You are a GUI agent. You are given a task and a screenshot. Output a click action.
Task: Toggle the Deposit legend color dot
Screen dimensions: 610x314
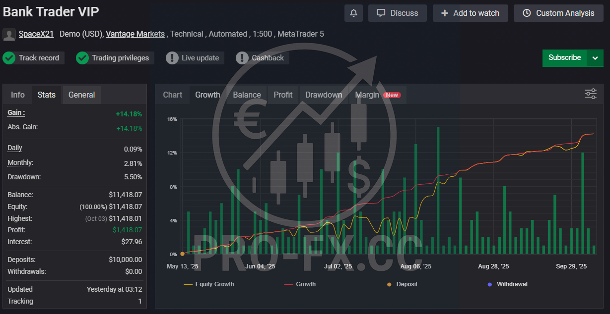389,284
